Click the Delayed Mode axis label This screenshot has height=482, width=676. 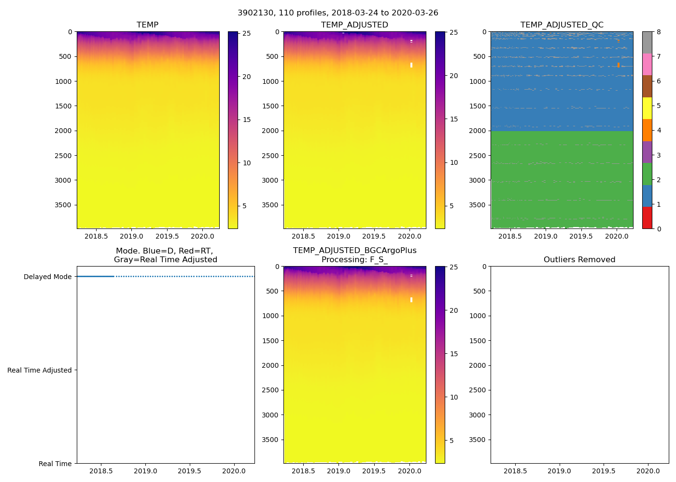pos(47,277)
